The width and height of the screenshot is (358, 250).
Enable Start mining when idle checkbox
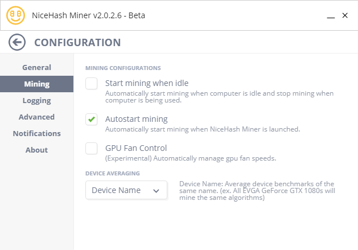(x=92, y=84)
